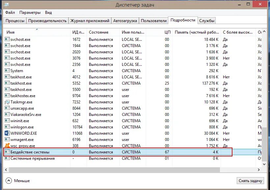Screen dimensions: 270x190
Task: Click the horizontal scrollbar at the bottom
Action: (x=115, y=170)
